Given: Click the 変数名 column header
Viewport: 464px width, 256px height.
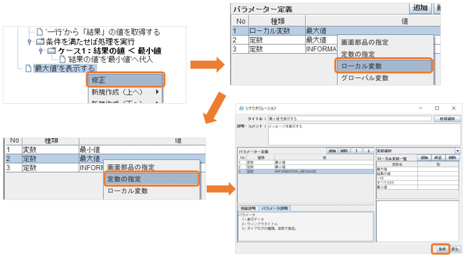Looking at the screenshot, I should [x=397, y=164].
